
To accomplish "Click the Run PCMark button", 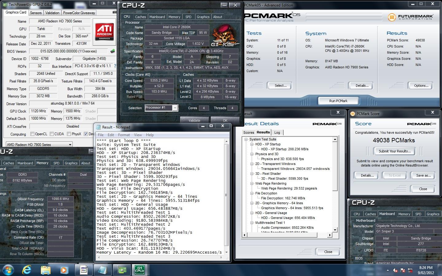I will 338,101.
